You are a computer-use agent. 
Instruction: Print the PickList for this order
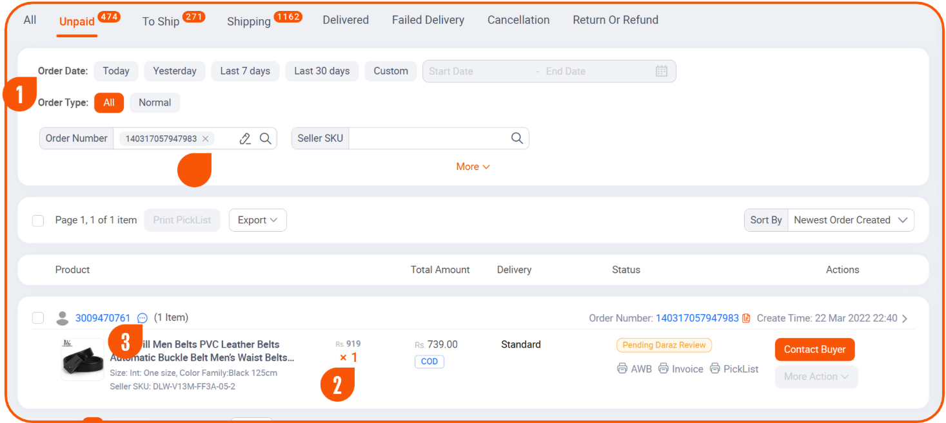734,369
